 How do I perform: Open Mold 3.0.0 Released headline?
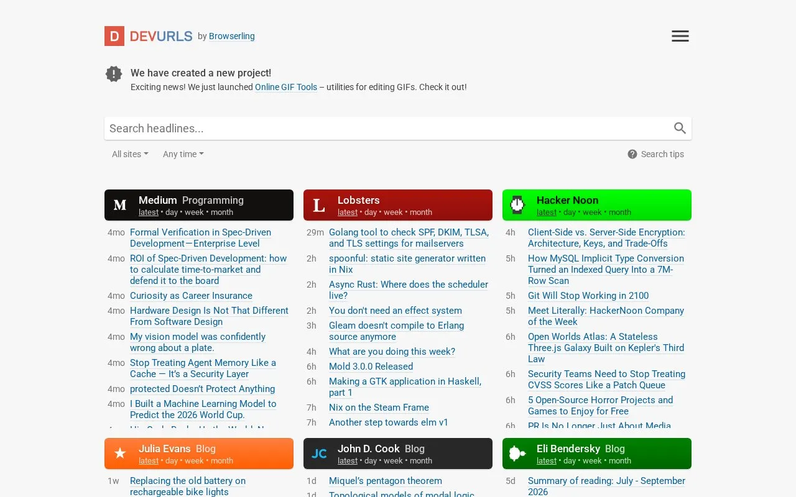point(371,367)
